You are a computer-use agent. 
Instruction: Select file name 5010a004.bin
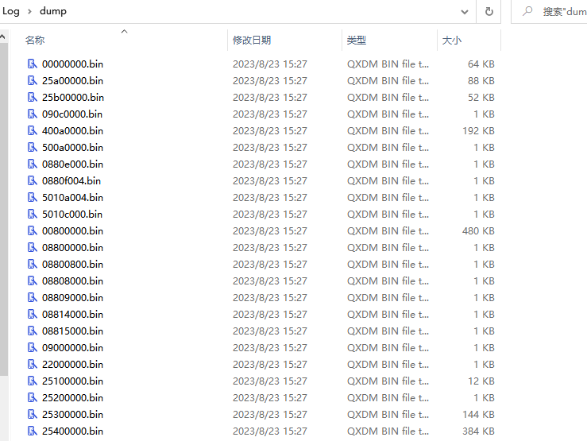(72, 198)
